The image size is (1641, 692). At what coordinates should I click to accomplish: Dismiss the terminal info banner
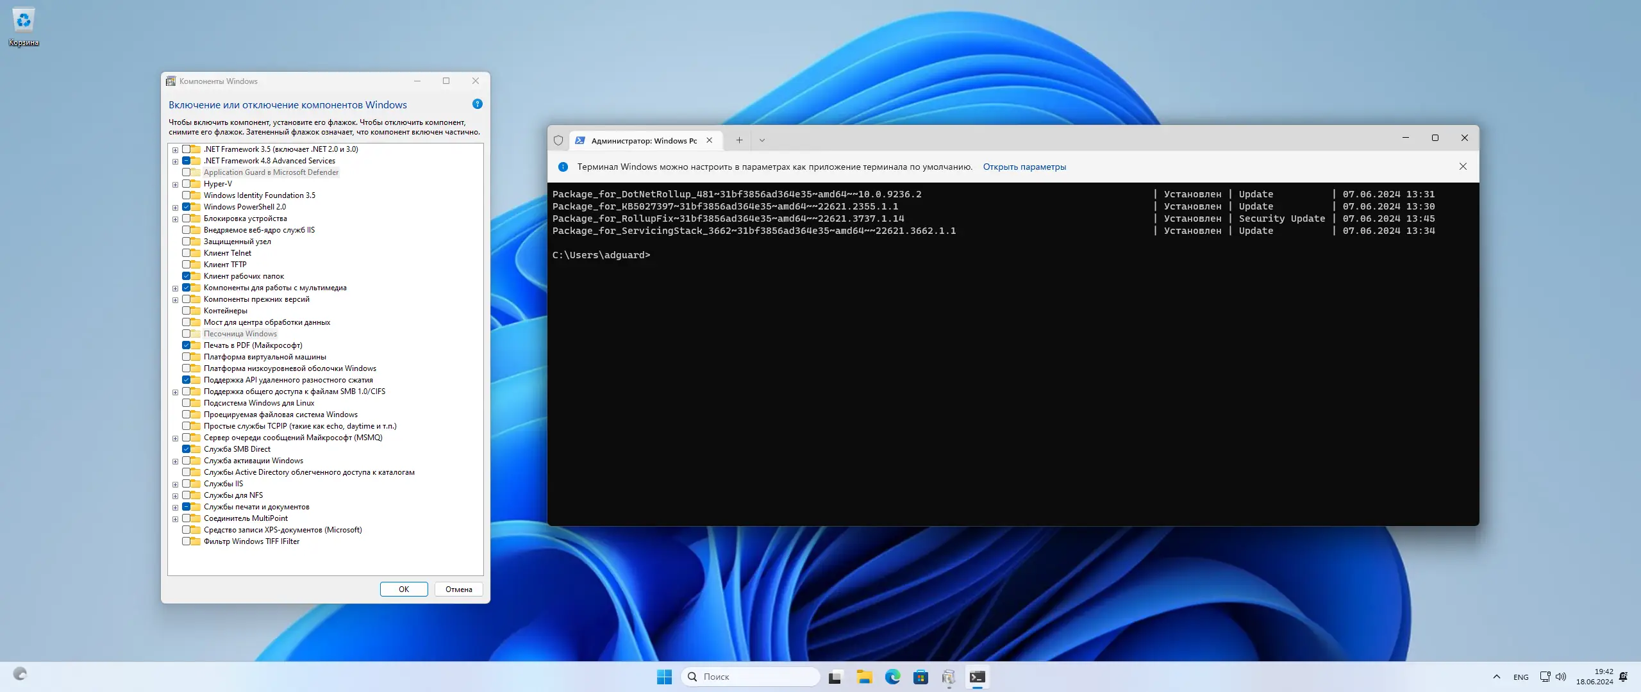[1463, 167]
